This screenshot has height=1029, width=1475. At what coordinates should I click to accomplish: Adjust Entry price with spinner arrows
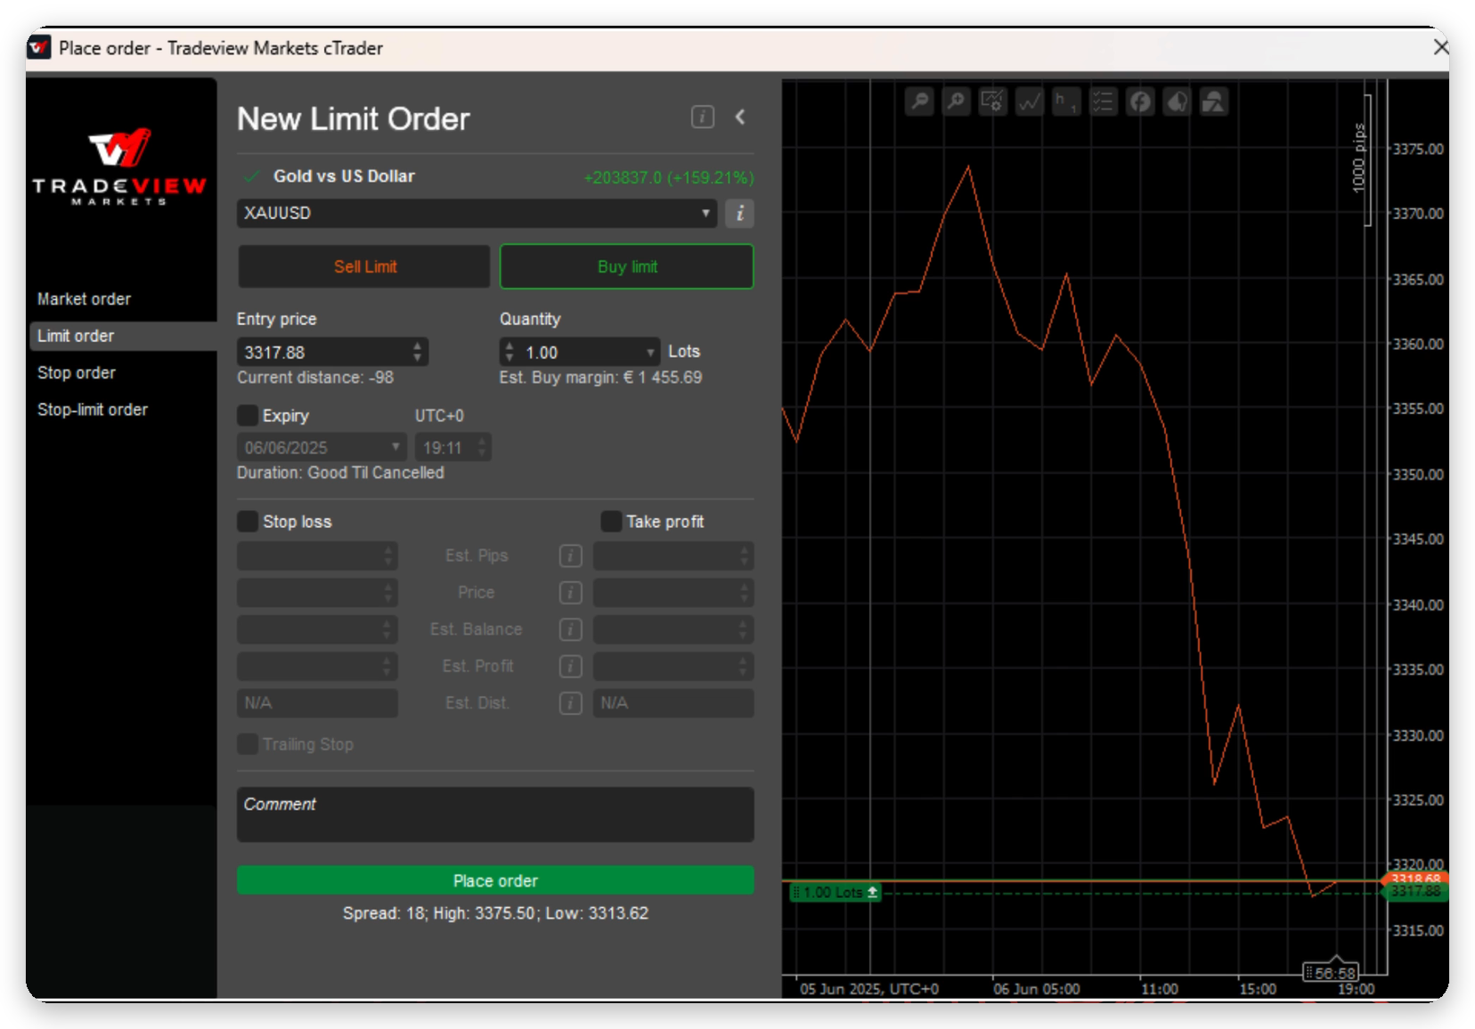click(417, 352)
